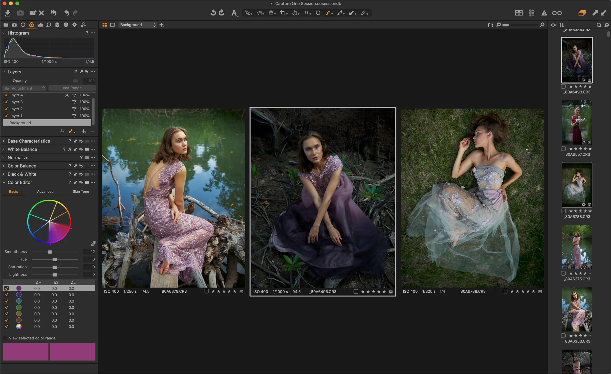This screenshot has height=374, width=611.
Task: Select the red color range swatch row
Action: coord(49,320)
